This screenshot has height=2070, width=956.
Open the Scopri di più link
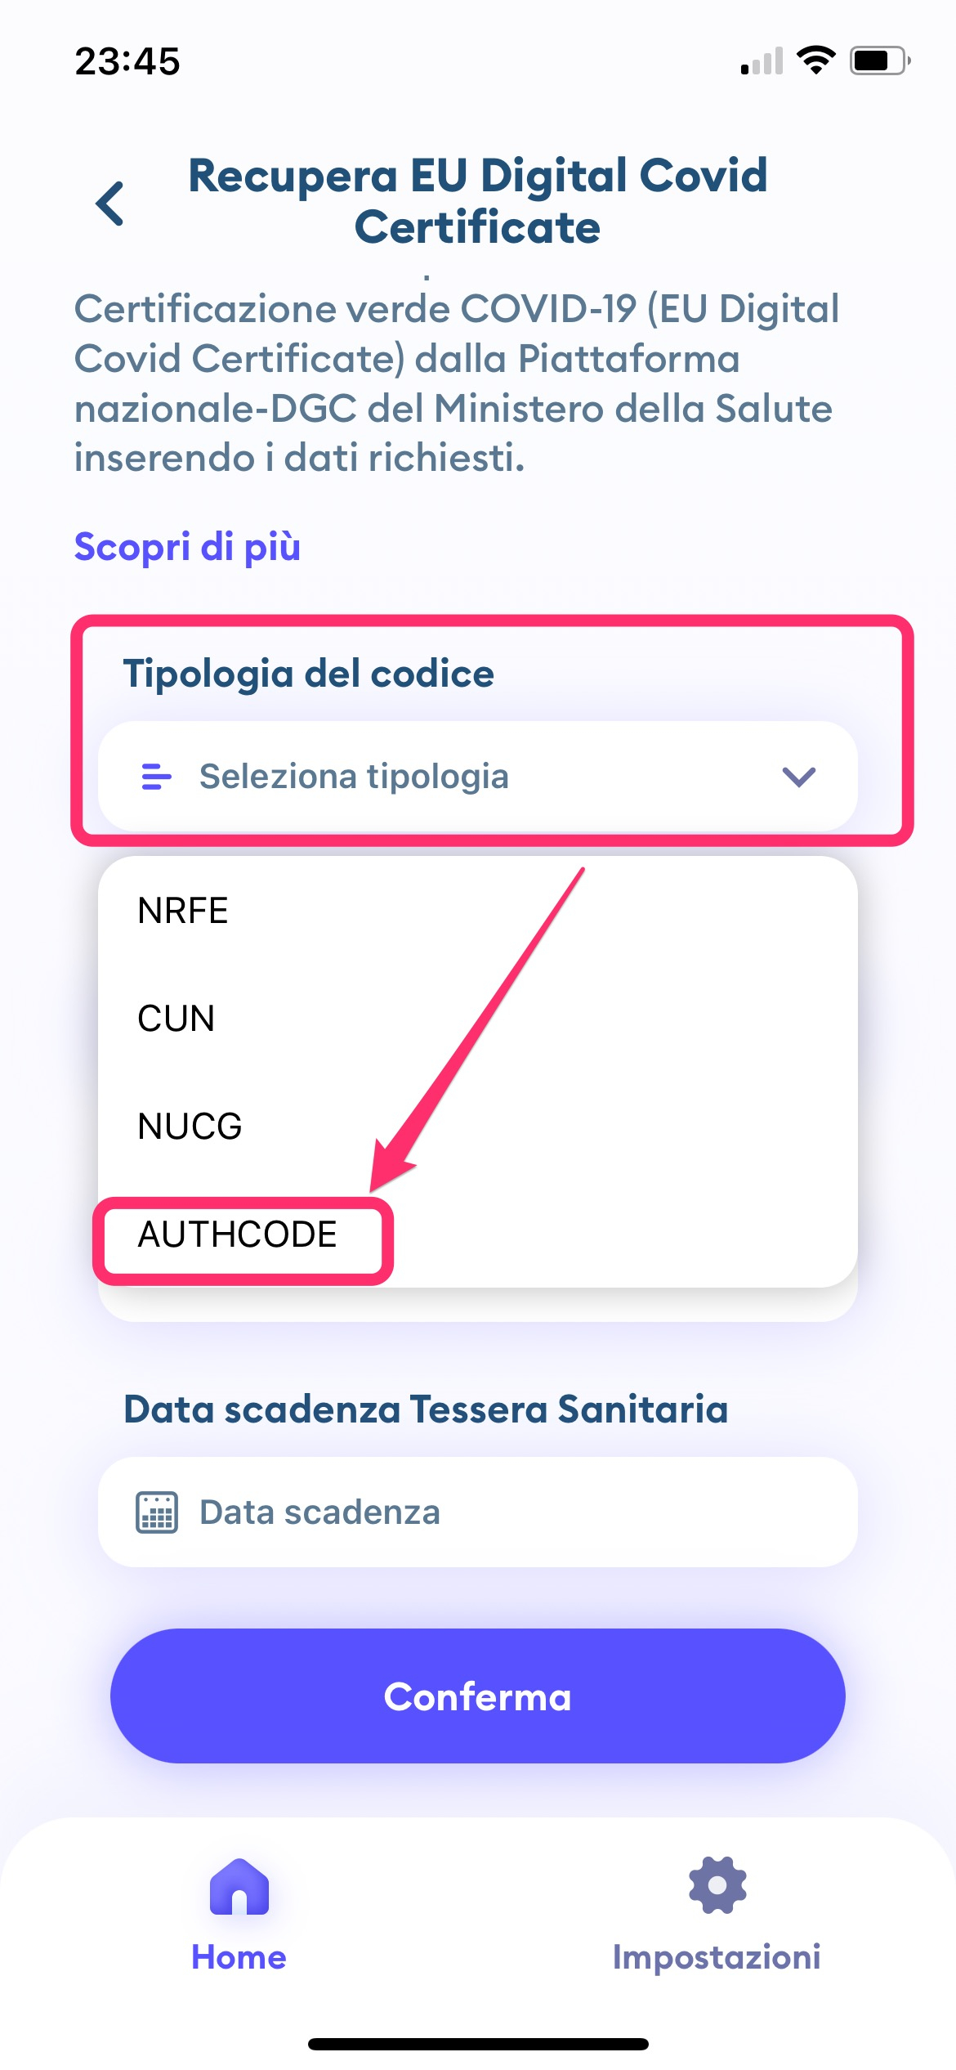tap(187, 547)
